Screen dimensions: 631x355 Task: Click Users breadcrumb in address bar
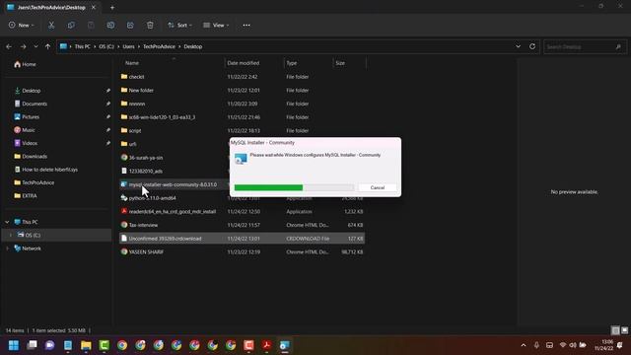(x=128, y=46)
